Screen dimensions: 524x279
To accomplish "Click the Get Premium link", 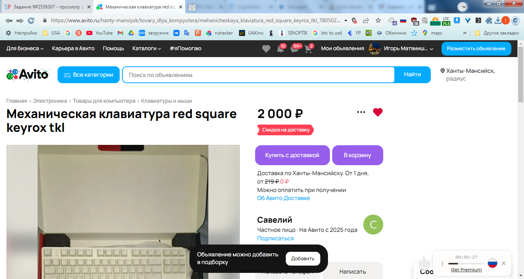I will pos(466,270).
